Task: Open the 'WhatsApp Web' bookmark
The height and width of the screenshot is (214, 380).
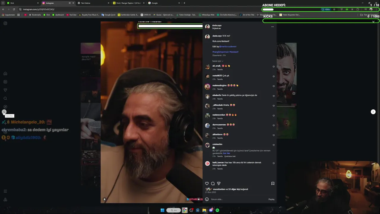Action: coord(207,15)
